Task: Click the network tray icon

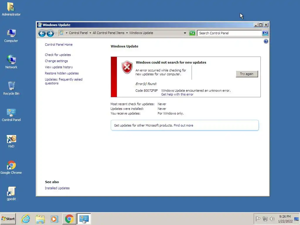Action: click(x=265, y=219)
